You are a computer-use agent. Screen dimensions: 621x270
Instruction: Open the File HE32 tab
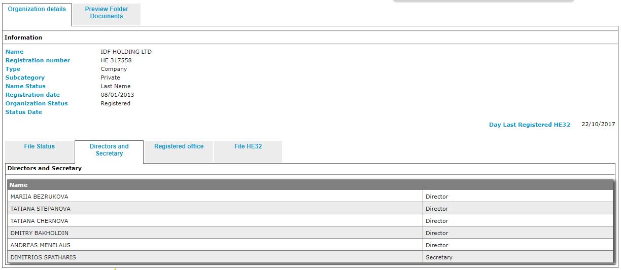pyautogui.click(x=248, y=151)
